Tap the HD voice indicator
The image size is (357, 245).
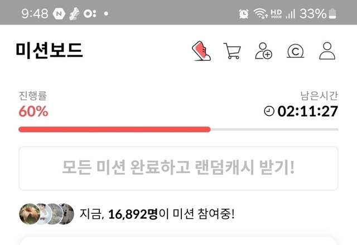(276, 14)
